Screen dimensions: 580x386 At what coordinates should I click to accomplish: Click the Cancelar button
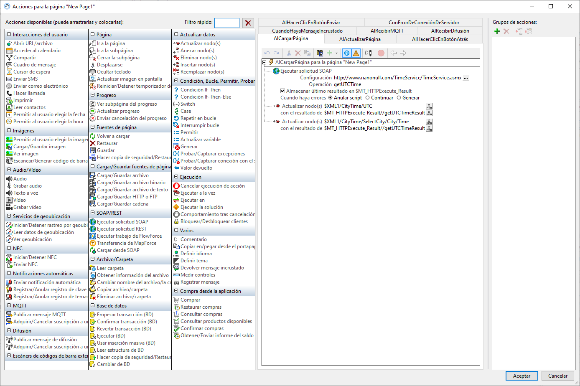(557, 376)
